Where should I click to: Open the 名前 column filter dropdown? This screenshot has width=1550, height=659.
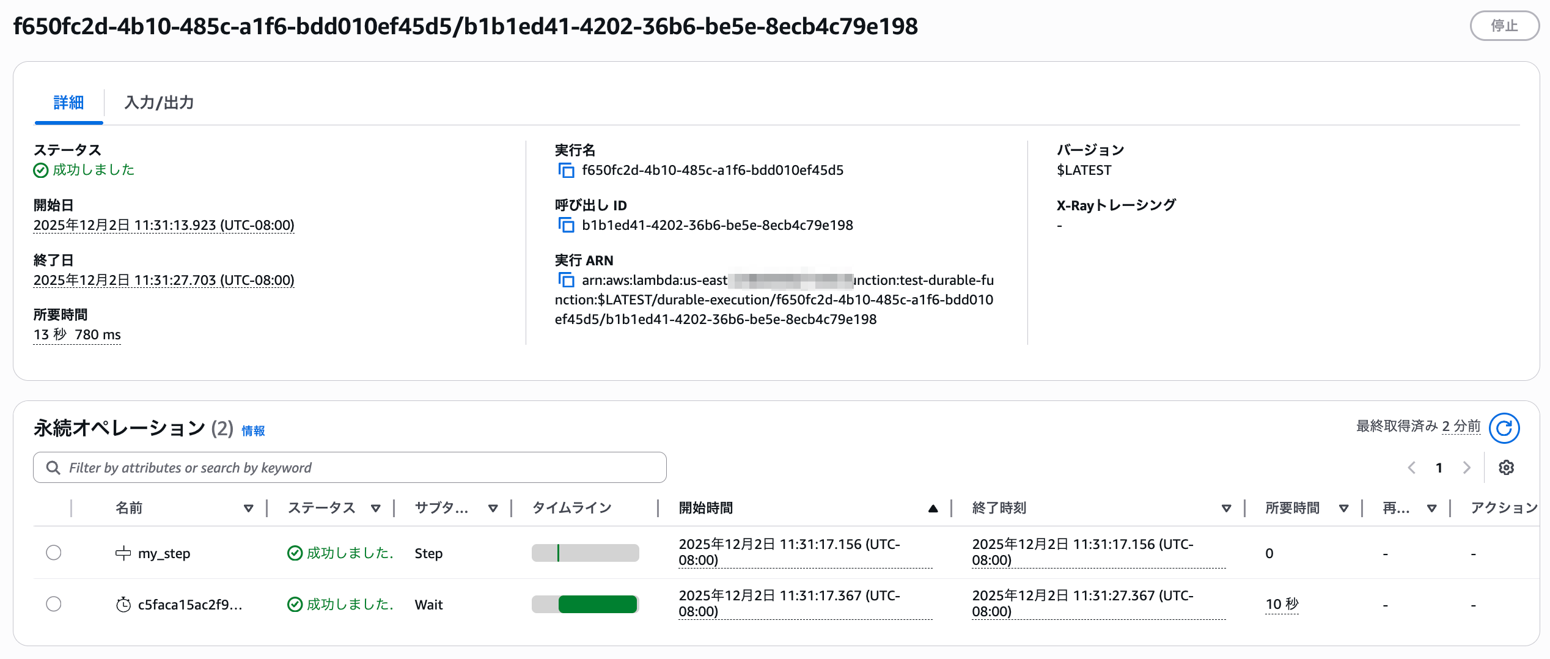pos(249,507)
